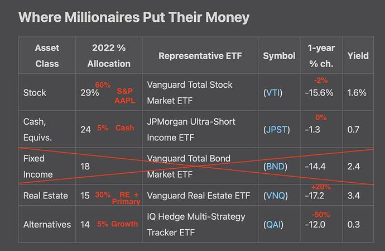The height and width of the screenshot is (251, 385).
Task: Open the JPST ticker link
Action: 276,130
